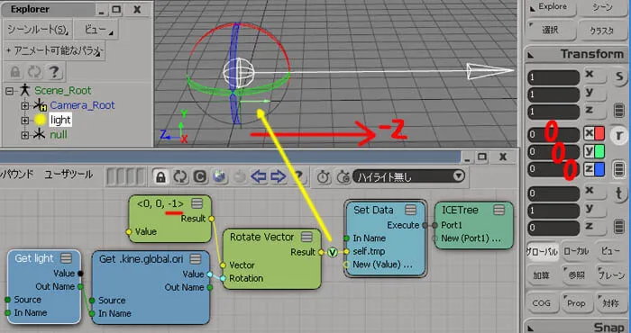Click the blue forward arrow in ICE toolbar
The width and height of the screenshot is (631, 333).
coord(278,176)
